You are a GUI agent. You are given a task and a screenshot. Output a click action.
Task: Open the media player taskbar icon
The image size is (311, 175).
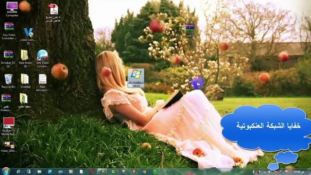(x=71, y=172)
